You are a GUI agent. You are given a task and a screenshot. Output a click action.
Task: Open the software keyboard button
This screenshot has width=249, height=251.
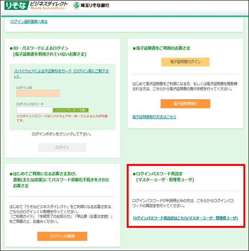coord(70,110)
